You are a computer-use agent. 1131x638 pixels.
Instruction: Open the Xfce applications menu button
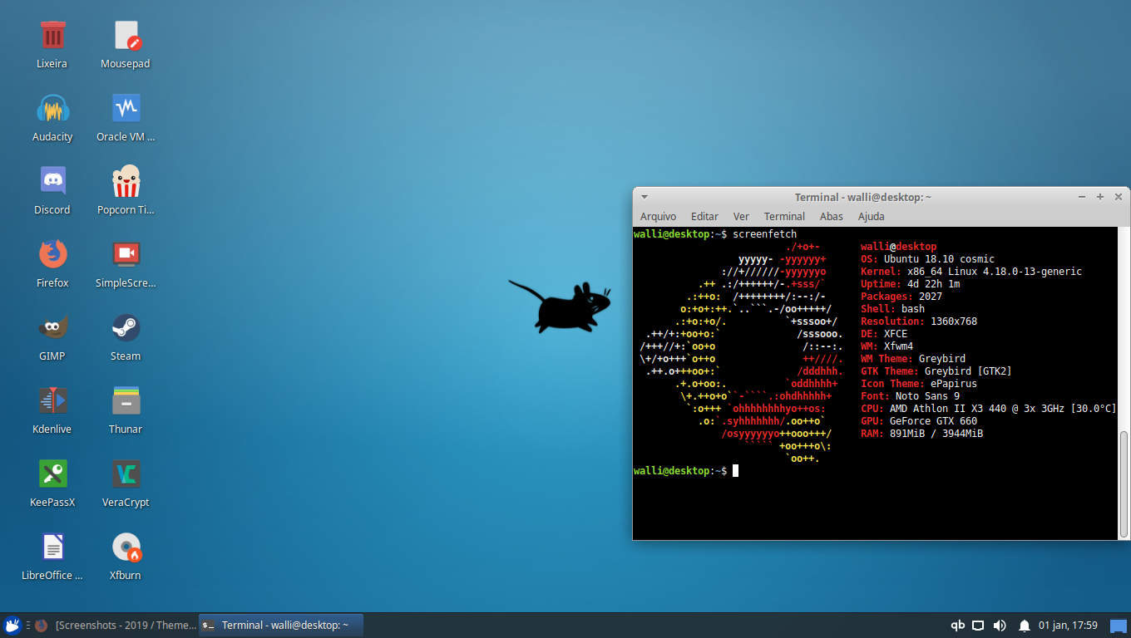tap(12, 626)
